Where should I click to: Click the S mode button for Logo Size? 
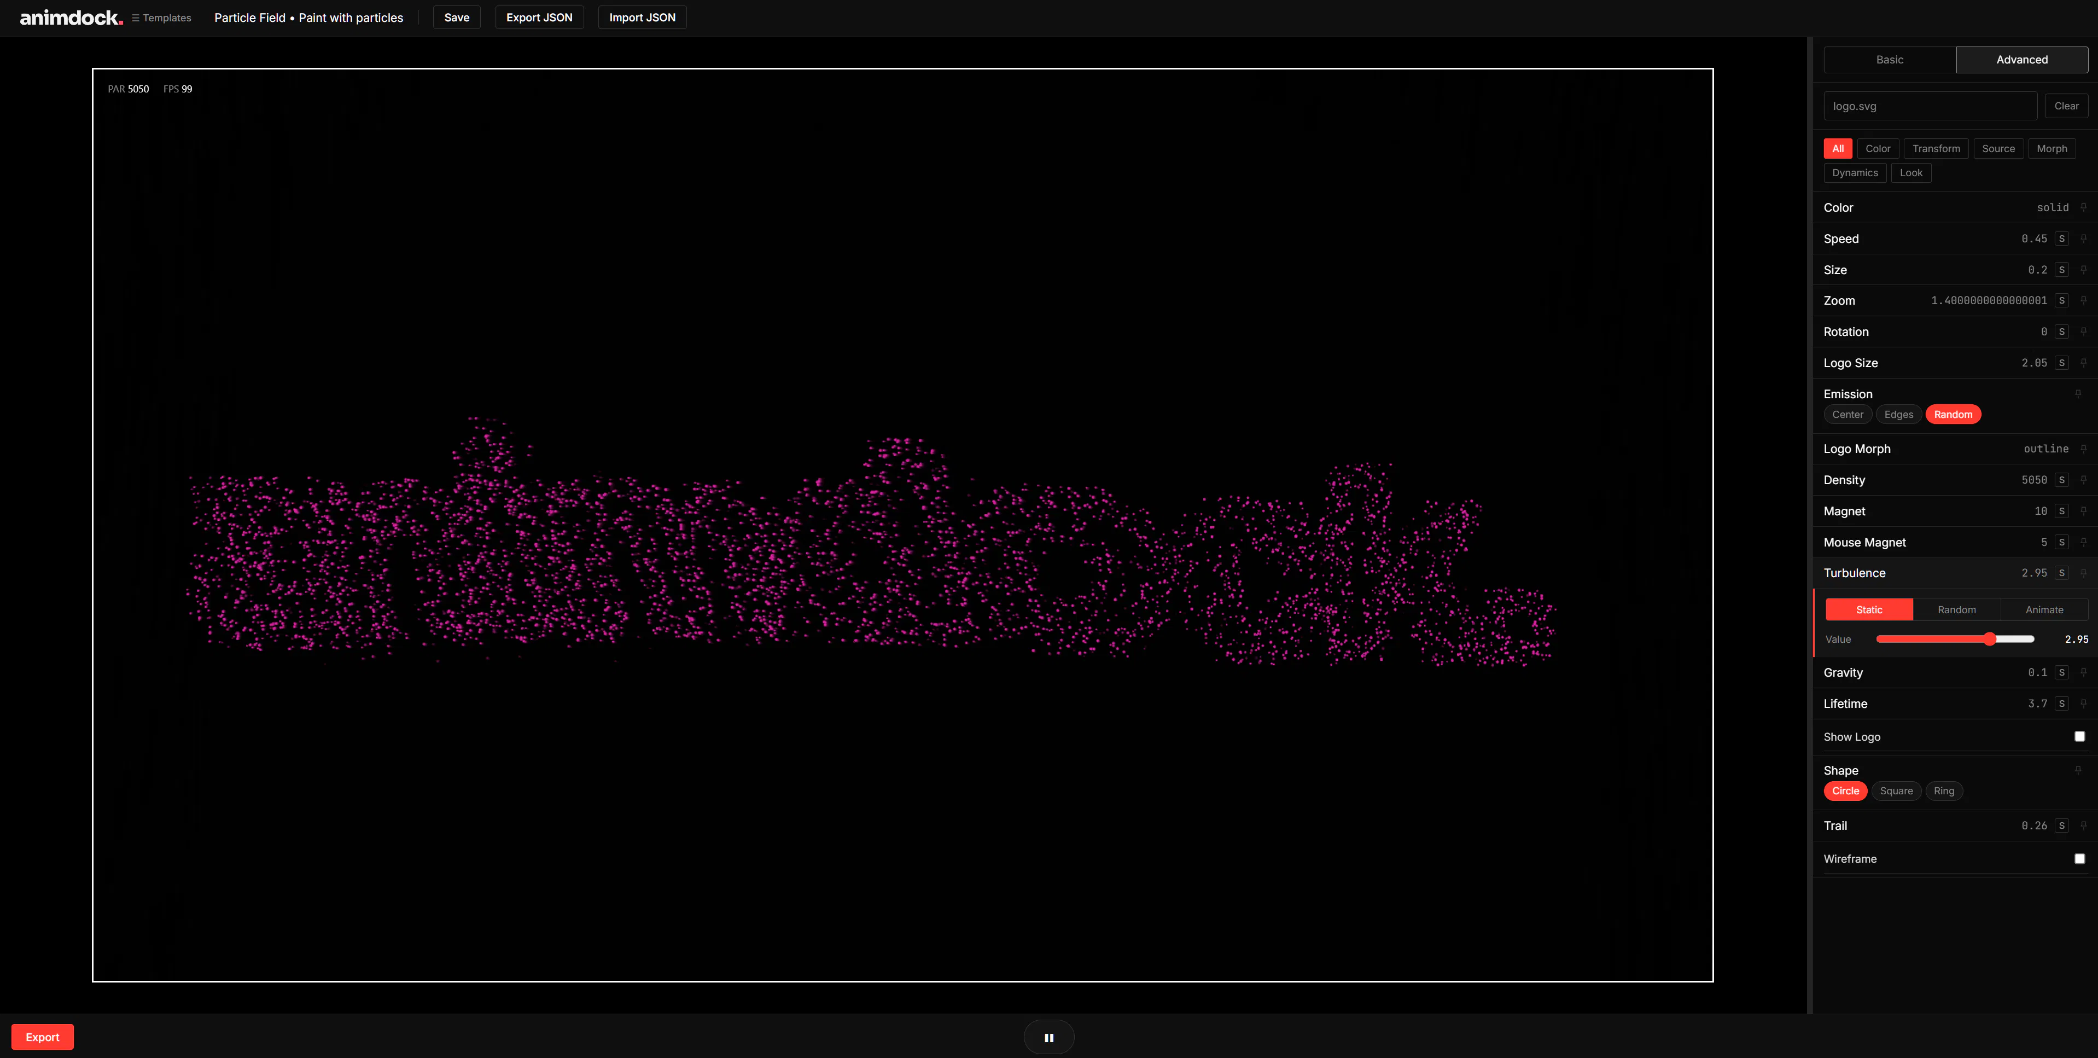[2061, 363]
